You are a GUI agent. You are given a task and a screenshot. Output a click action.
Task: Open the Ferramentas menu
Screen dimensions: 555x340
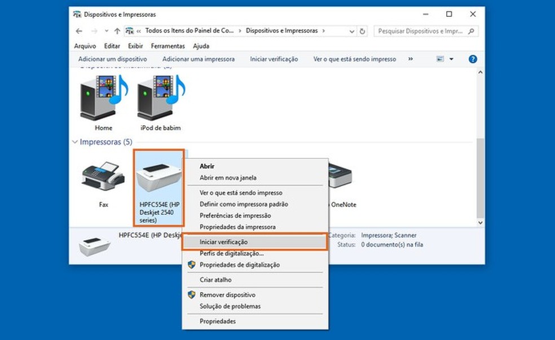pyautogui.click(x=168, y=46)
